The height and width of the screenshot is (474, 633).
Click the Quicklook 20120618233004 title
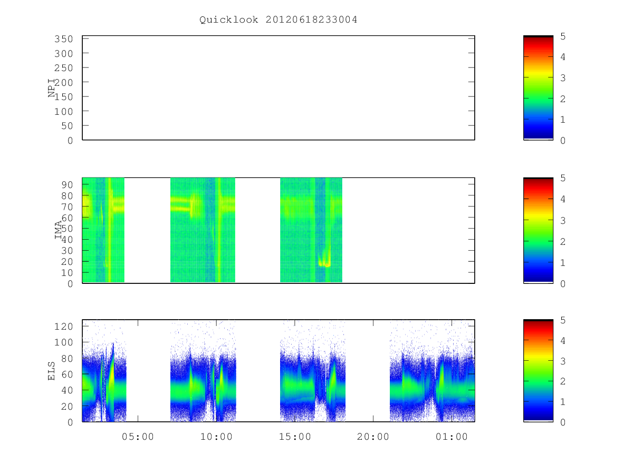(x=279, y=20)
